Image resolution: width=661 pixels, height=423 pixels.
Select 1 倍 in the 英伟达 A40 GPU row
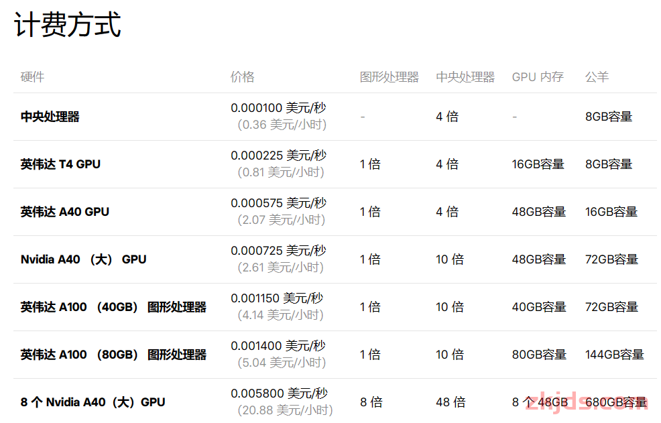coord(370,212)
